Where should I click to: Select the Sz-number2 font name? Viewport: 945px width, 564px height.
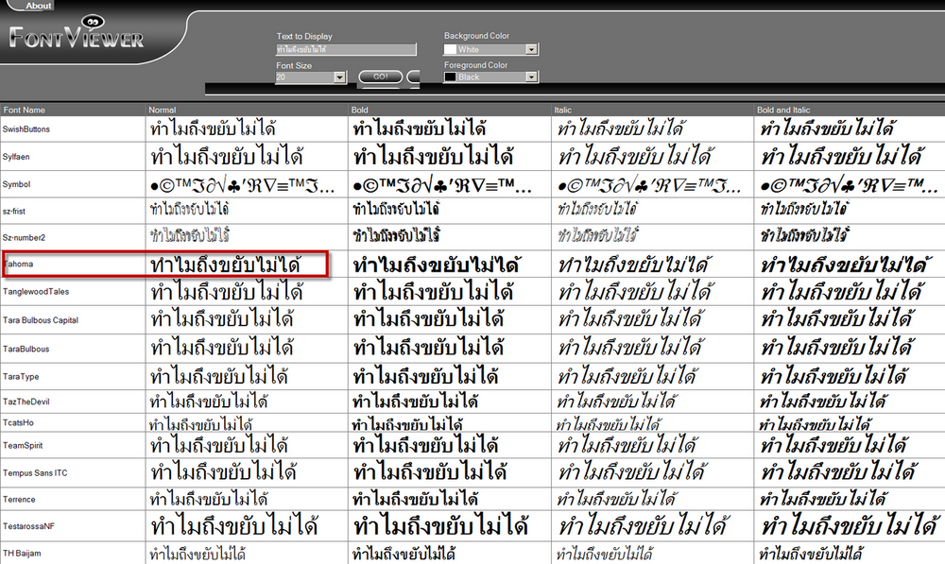point(24,237)
